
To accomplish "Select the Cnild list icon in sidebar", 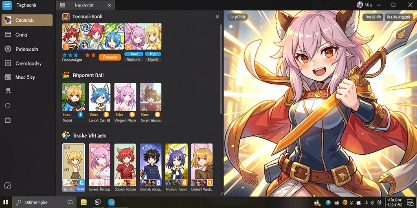I will [8, 35].
